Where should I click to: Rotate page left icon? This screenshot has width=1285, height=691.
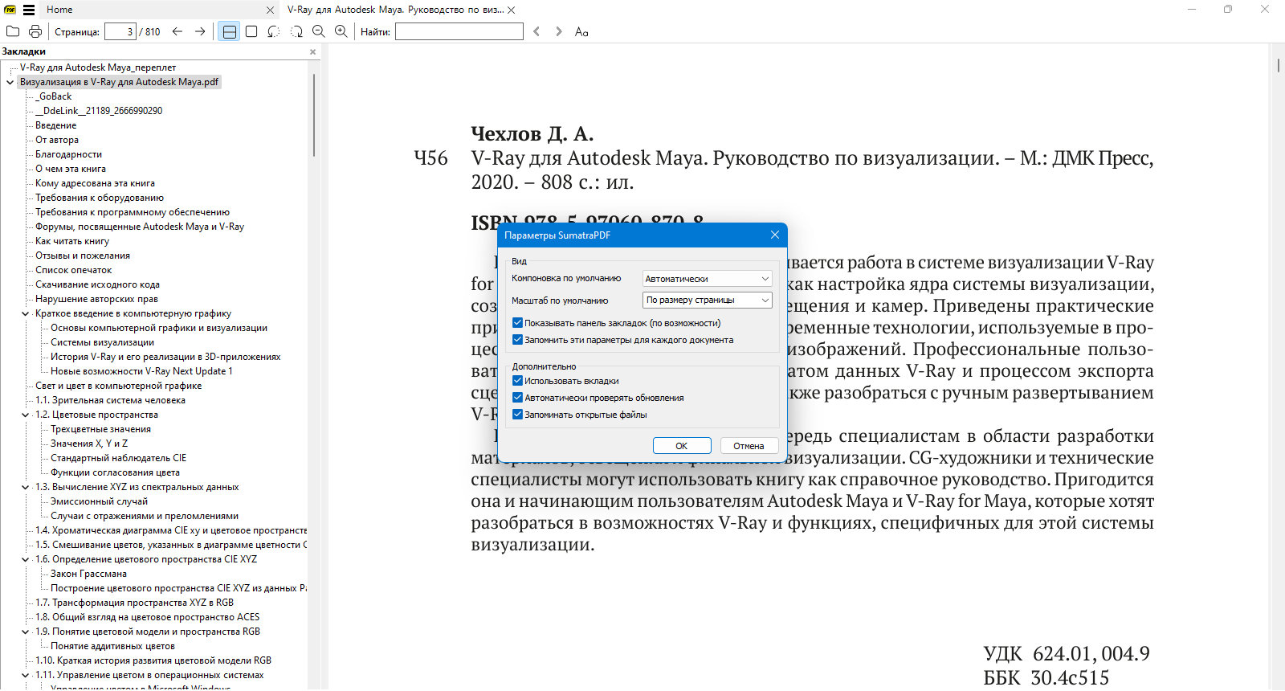point(274,31)
